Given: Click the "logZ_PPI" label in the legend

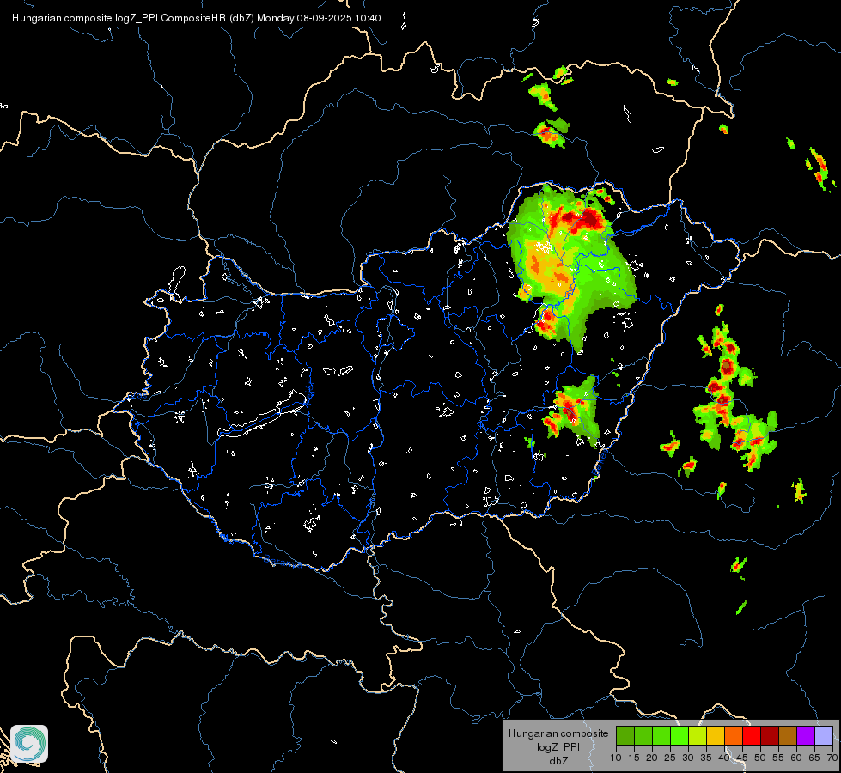Looking at the screenshot, I should click(x=558, y=746).
